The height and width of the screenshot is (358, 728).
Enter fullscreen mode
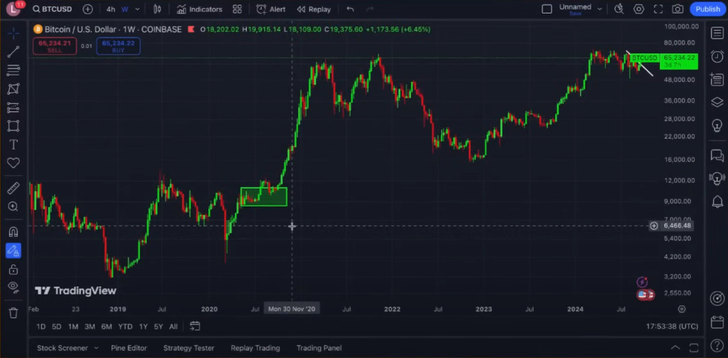pos(658,9)
